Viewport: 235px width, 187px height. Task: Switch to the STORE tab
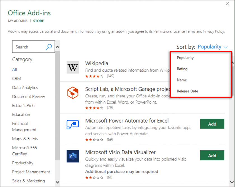pos(38,21)
